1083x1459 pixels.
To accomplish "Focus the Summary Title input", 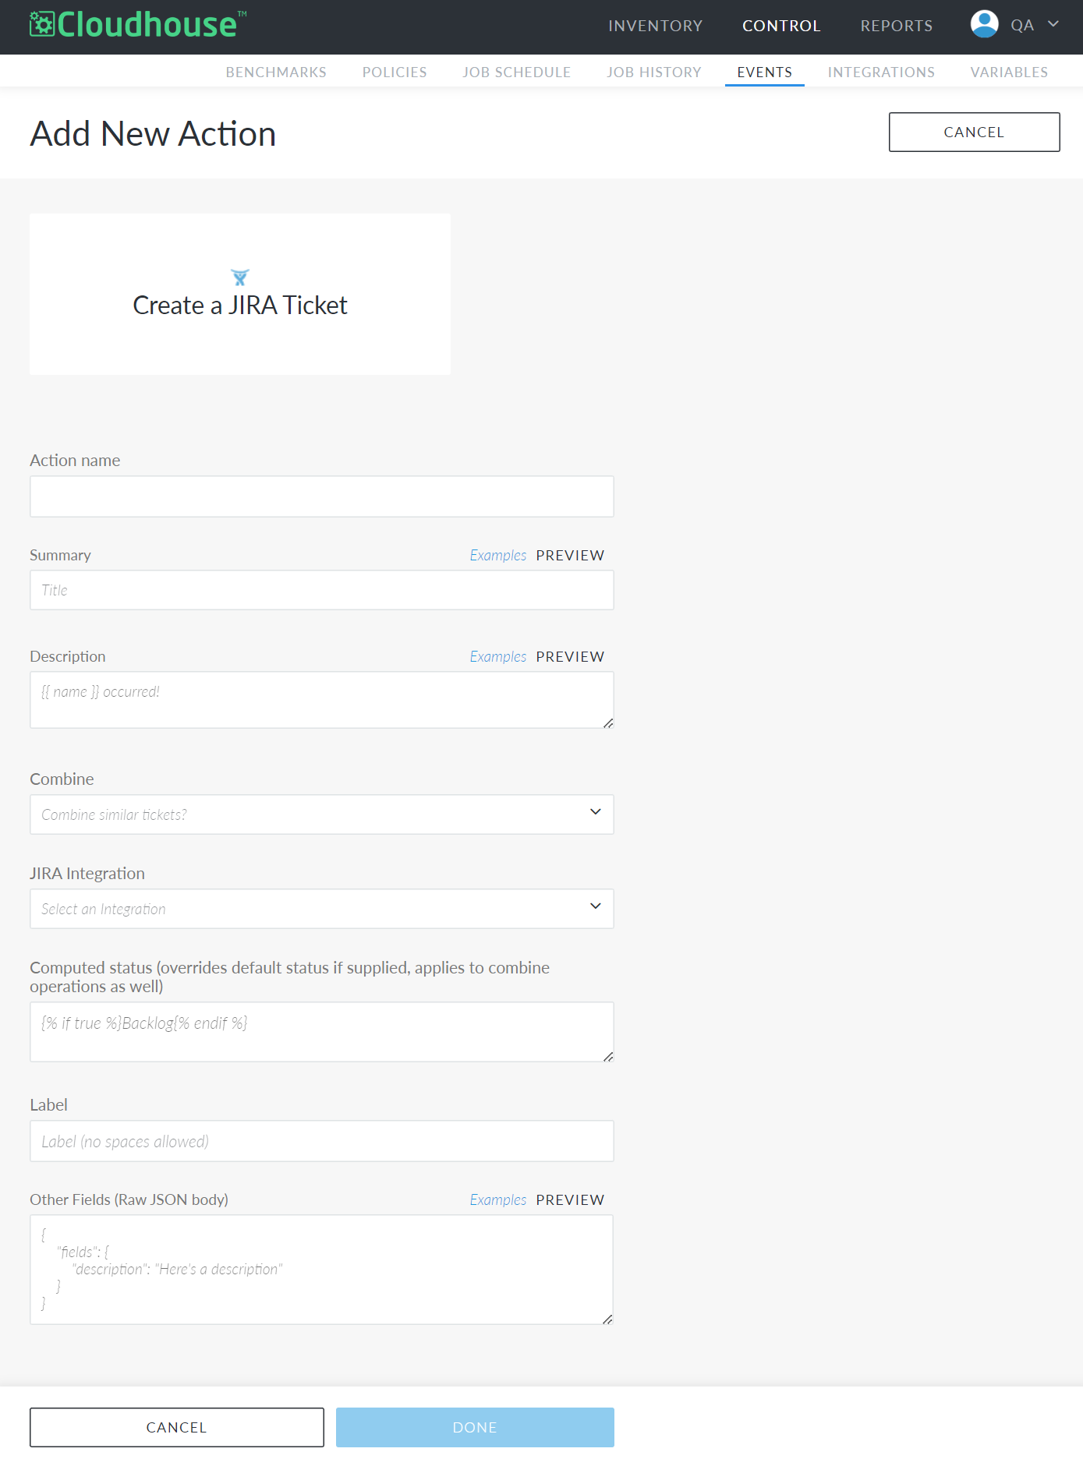I will pyautogui.click(x=322, y=590).
